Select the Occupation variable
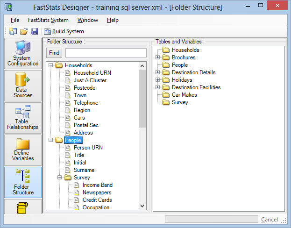 point(96,207)
